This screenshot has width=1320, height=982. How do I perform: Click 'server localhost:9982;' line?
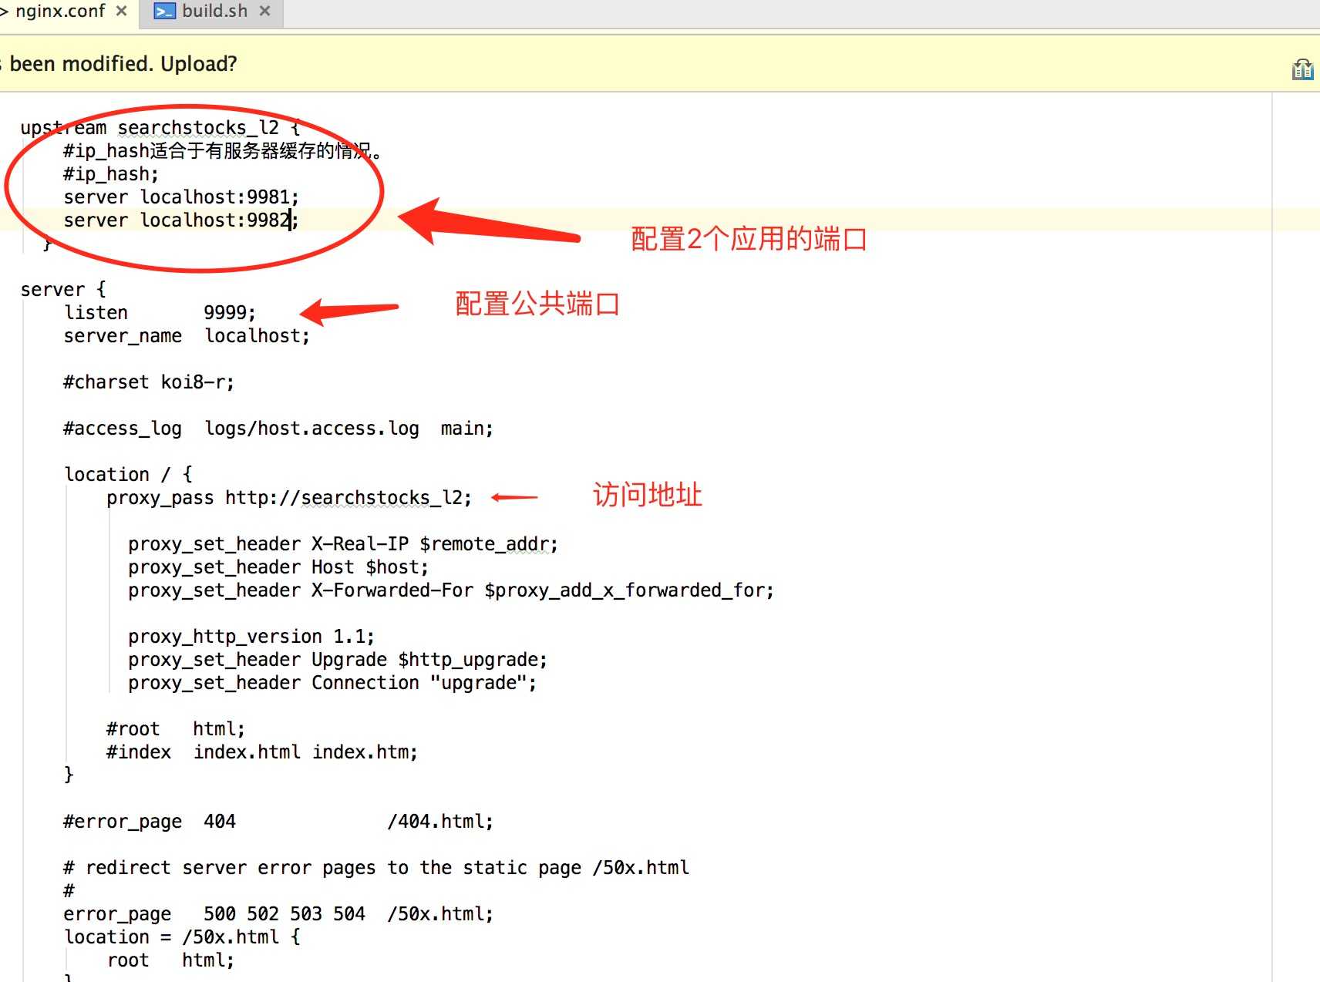181,220
